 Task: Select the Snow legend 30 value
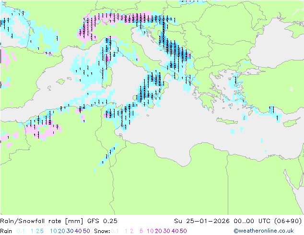click(166, 231)
